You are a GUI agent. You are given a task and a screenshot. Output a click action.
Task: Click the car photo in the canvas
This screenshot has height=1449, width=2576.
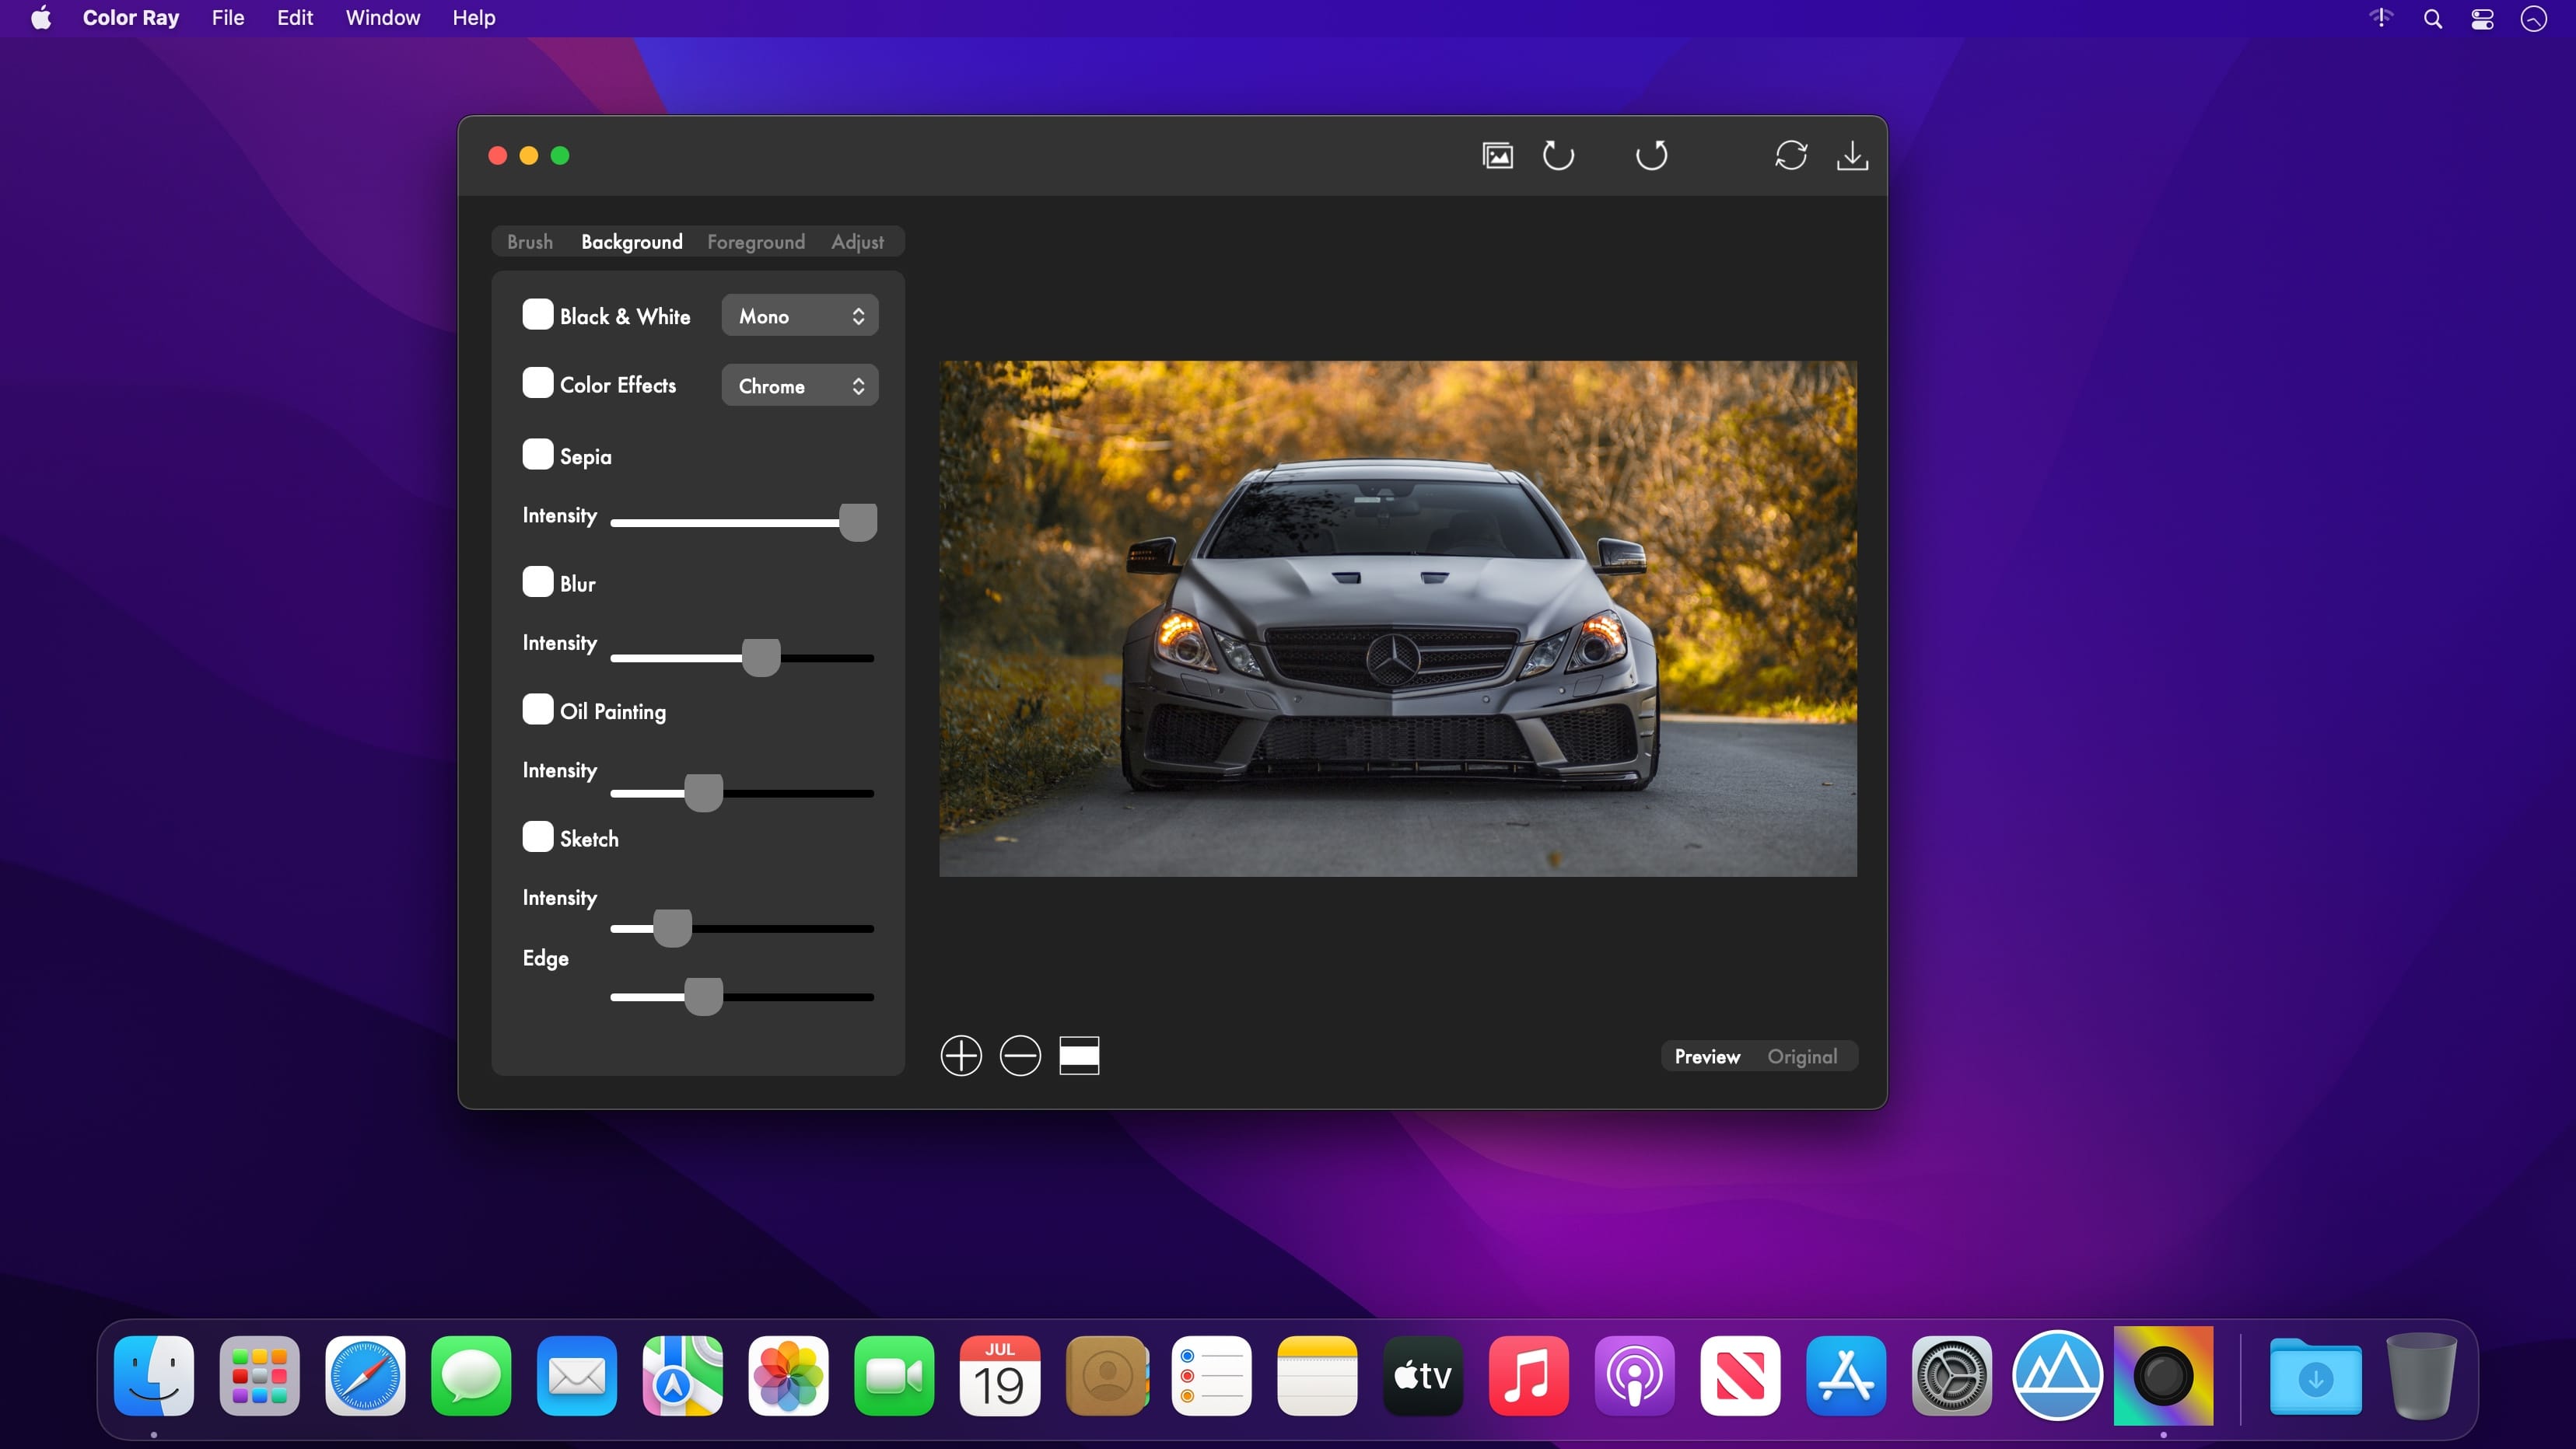(1398, 619)
